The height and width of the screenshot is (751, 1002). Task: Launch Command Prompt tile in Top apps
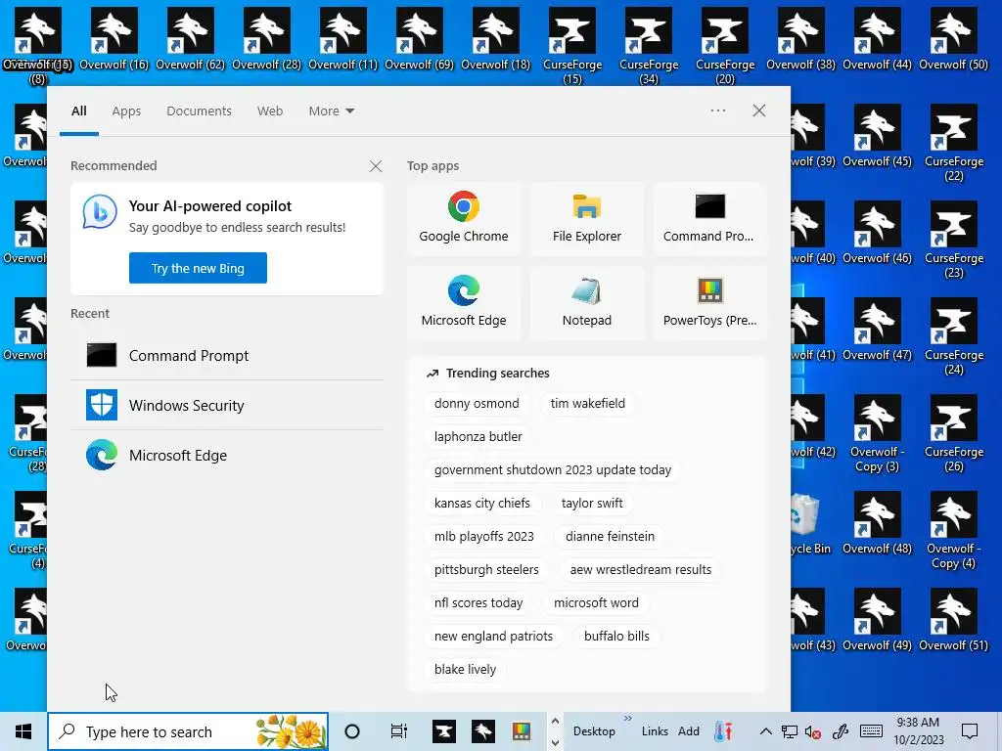[x=709, y=218]
